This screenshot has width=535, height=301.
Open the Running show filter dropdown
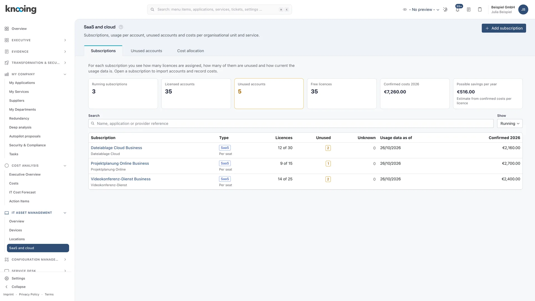click(x=510, y=123)
